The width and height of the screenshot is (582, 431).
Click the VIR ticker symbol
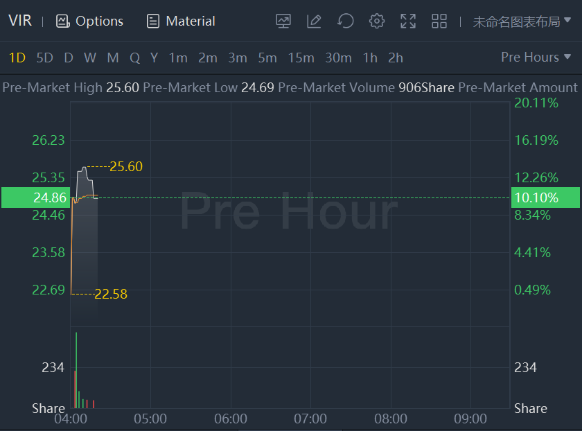click(20, 21)
